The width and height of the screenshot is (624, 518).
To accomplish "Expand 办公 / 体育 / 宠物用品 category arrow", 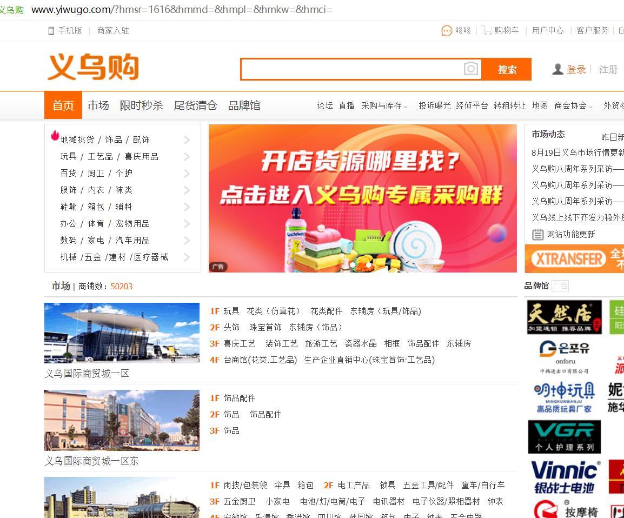I will pyautogui.click(x=187, y=224).
